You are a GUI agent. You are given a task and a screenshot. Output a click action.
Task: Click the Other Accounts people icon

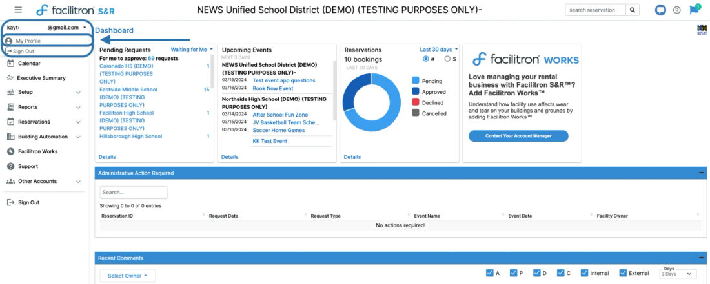[x=11, y=181]
